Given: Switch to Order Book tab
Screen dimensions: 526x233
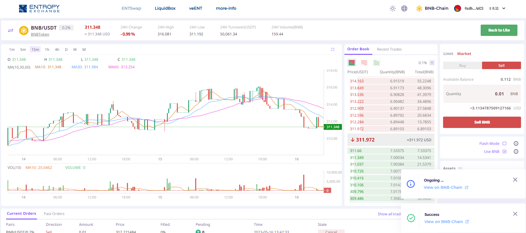Looking at the screenshot, I should pos(358,49).
